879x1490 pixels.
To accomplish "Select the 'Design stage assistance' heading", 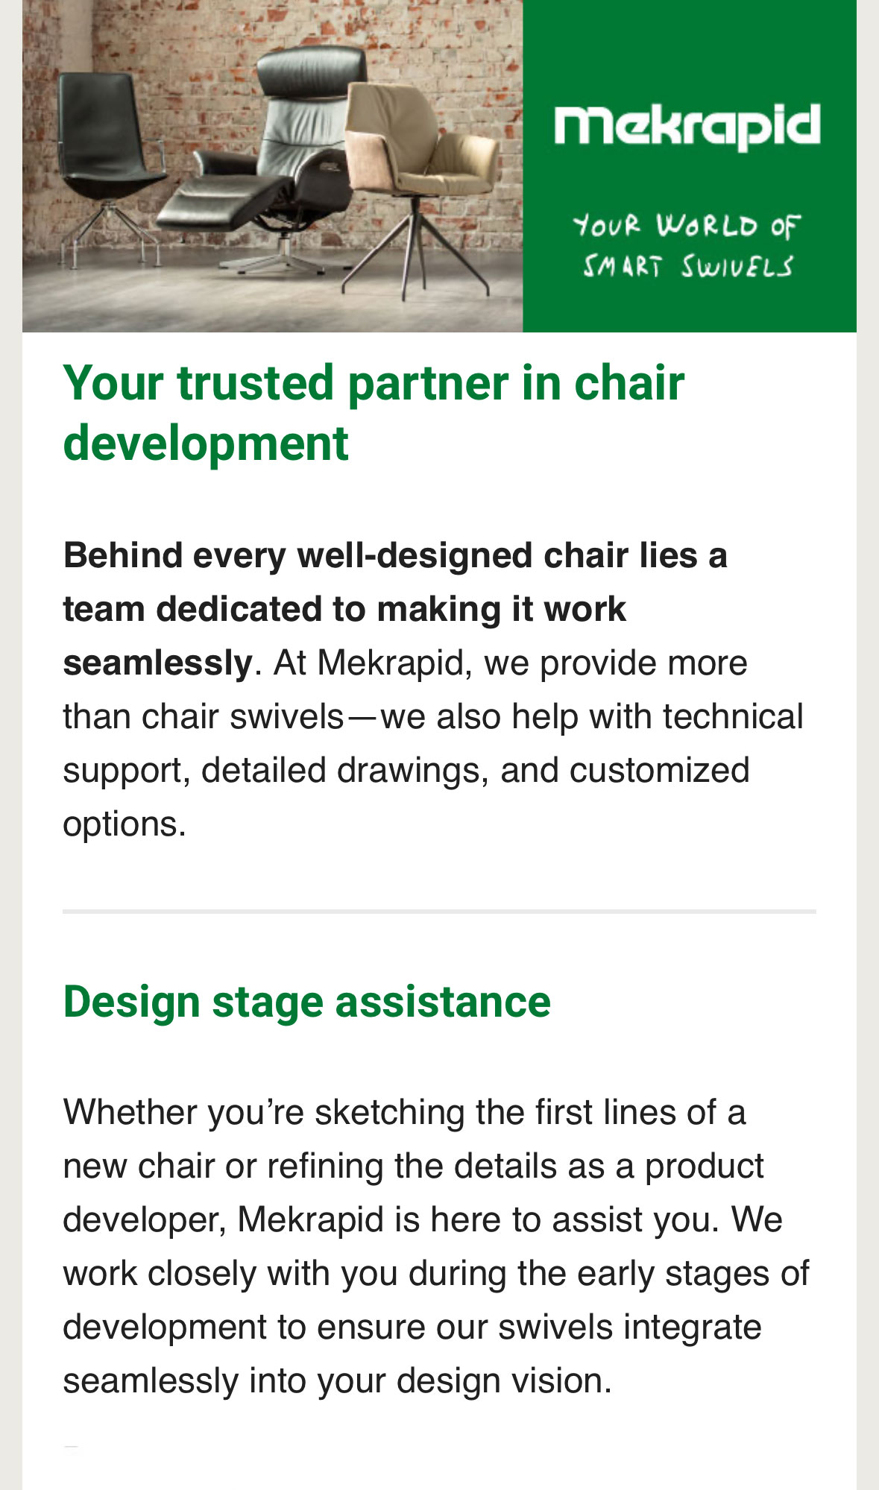I will point(307,1001).
